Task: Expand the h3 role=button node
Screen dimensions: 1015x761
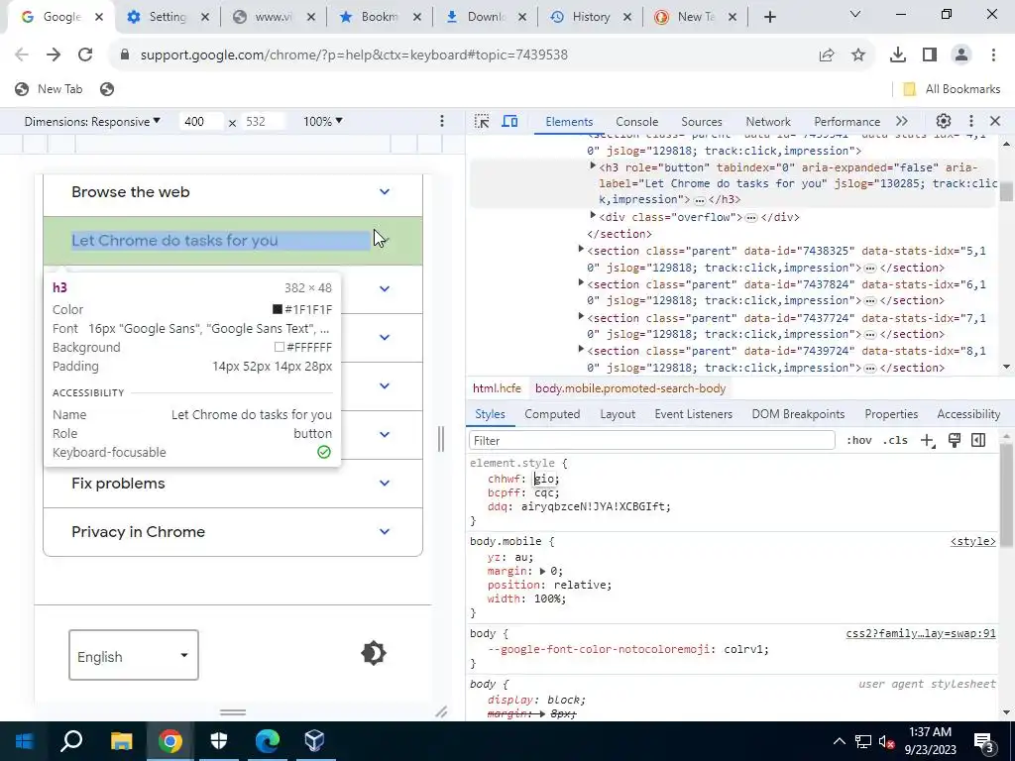Action: click(593, 166)
